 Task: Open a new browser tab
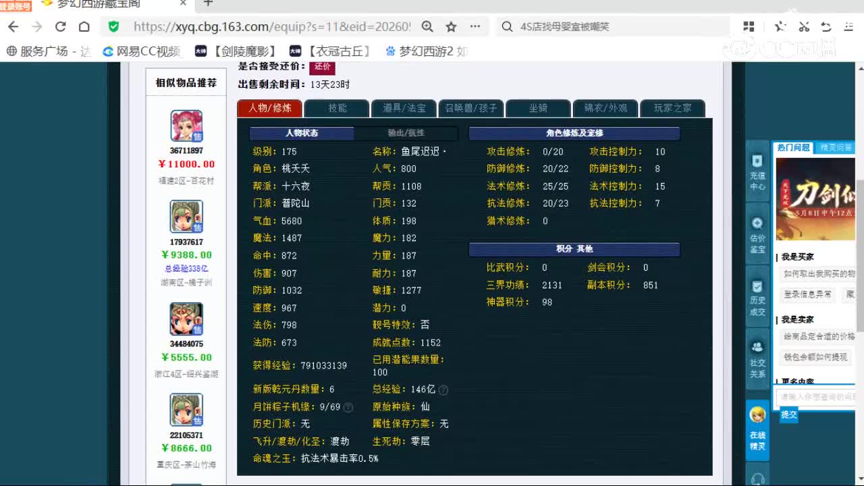(208, 3)
